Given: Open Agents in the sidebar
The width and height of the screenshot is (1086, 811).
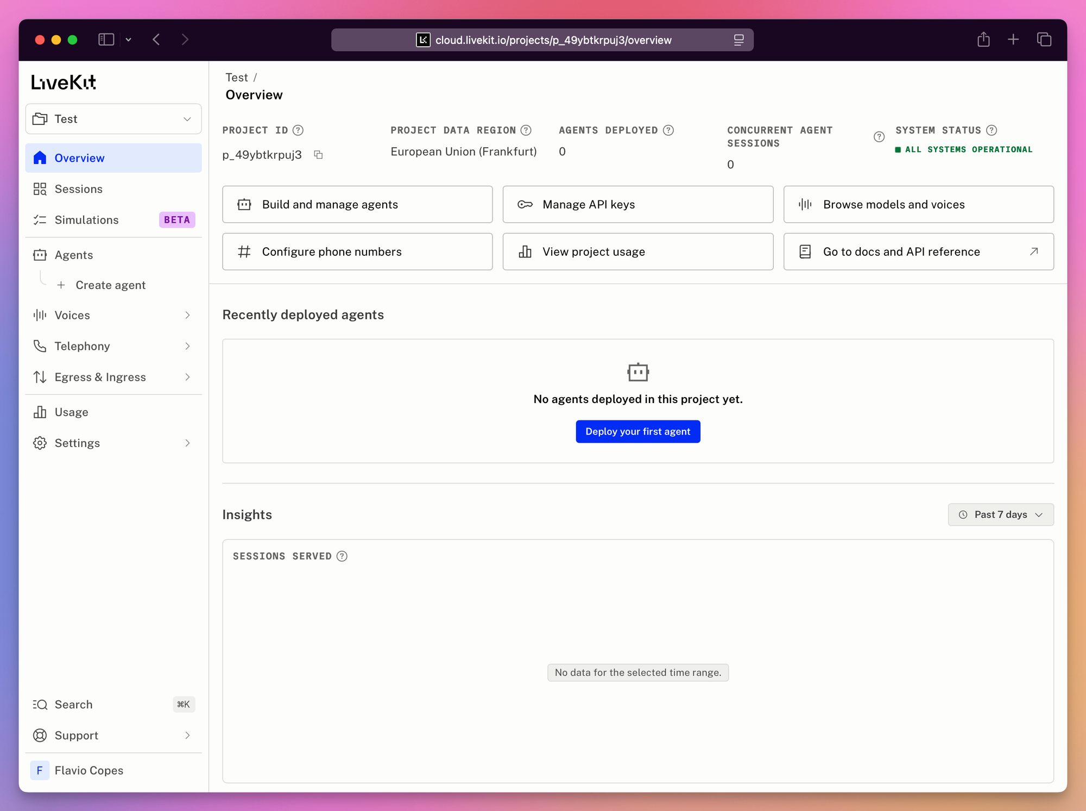Looking at the screenshot, I should tap(113, 255).
